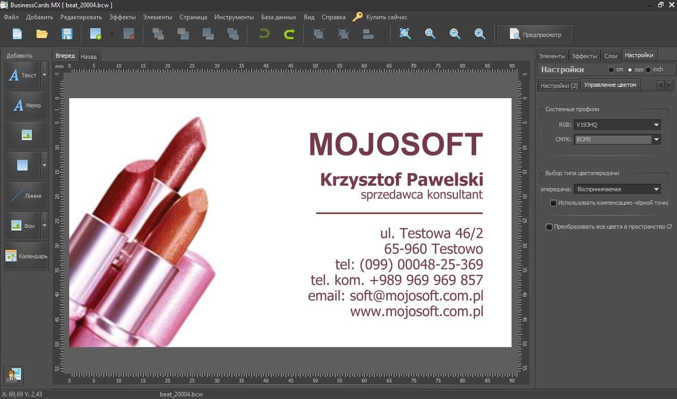Save using the floppy disk icon
This screenshot has height=399, width=677.
tap(67, 34)
